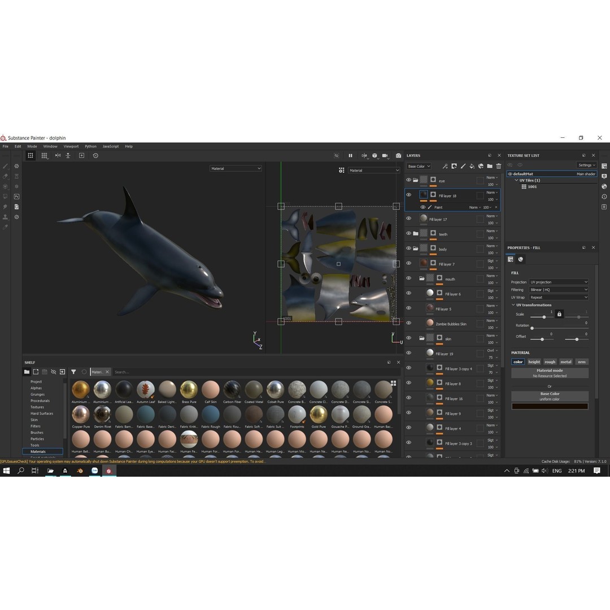Toggle the height material channel button
Viewport: 610px width, 610px height.
(x=534, y=362)
